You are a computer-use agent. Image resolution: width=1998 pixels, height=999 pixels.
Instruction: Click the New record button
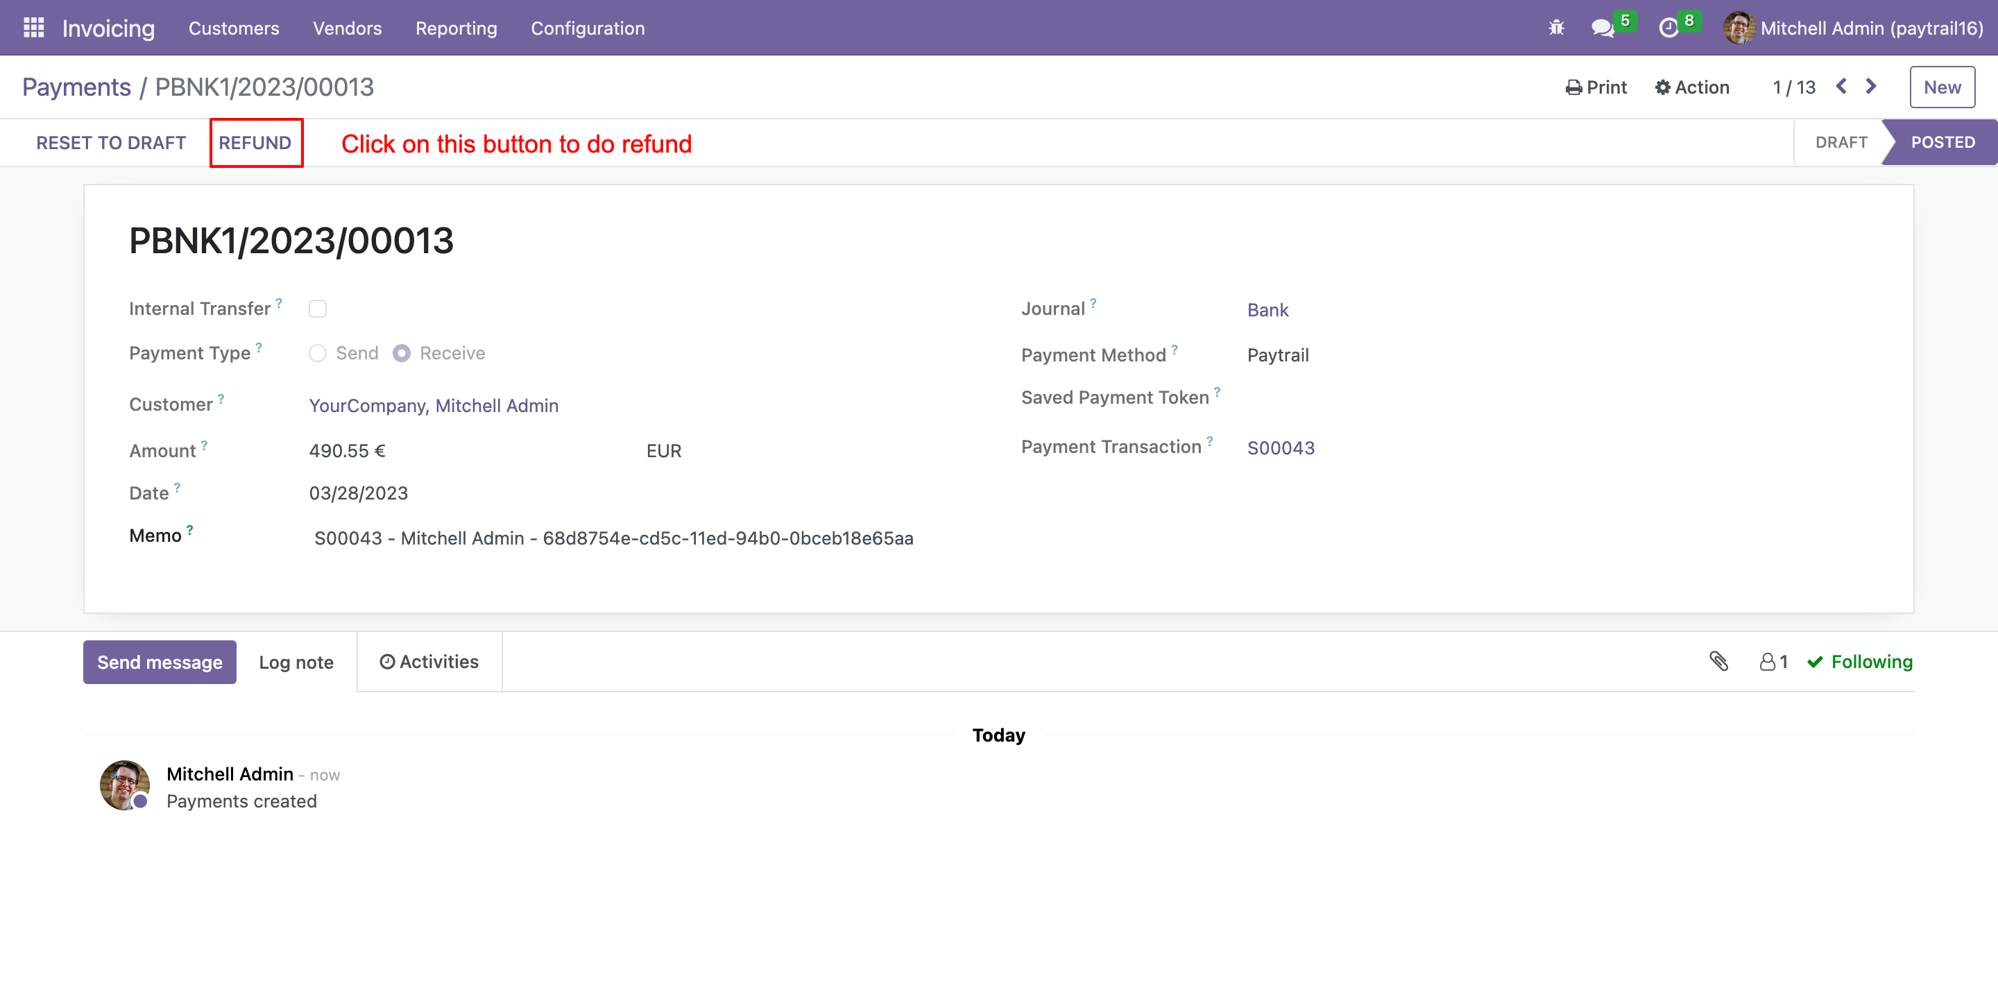1942,87
